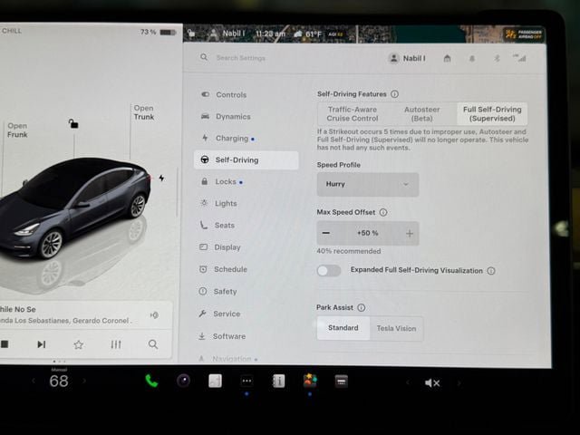Tap the Nabil I profile in status bar
The image size is (580, 435).
pos(227,34)
